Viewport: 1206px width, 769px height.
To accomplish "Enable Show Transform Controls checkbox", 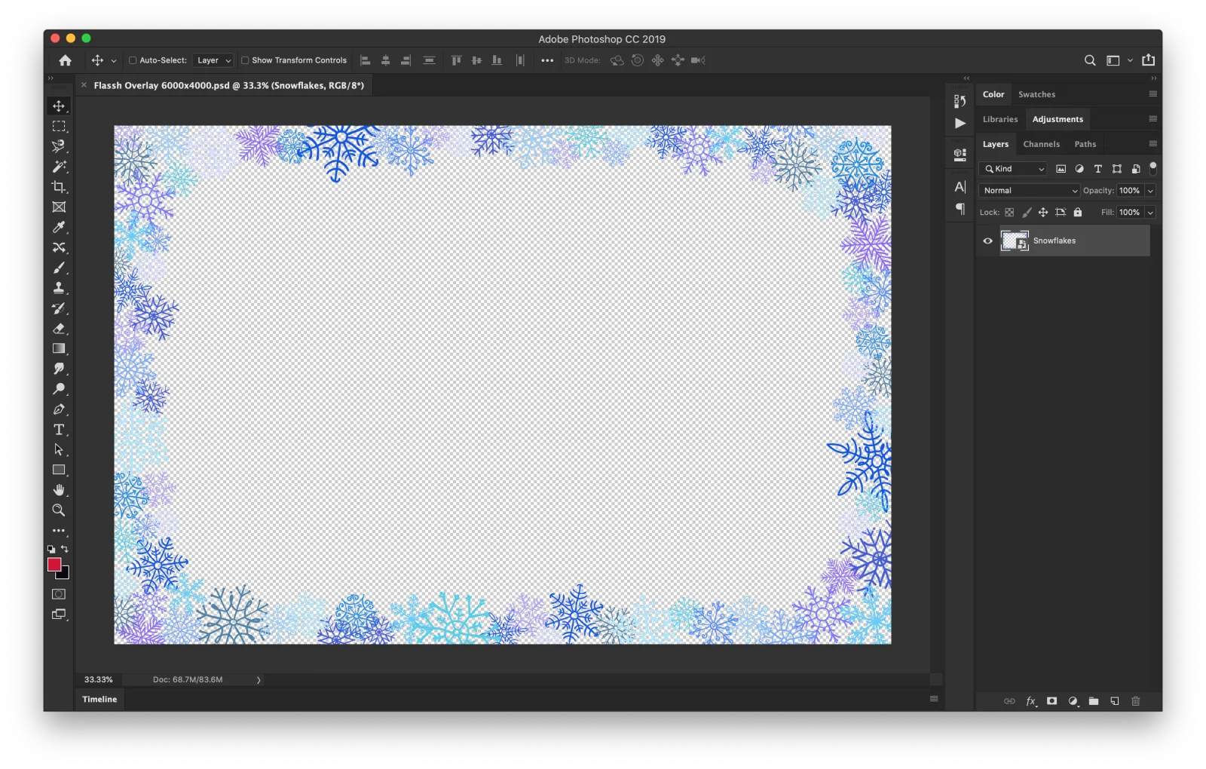I will point(245,60).
